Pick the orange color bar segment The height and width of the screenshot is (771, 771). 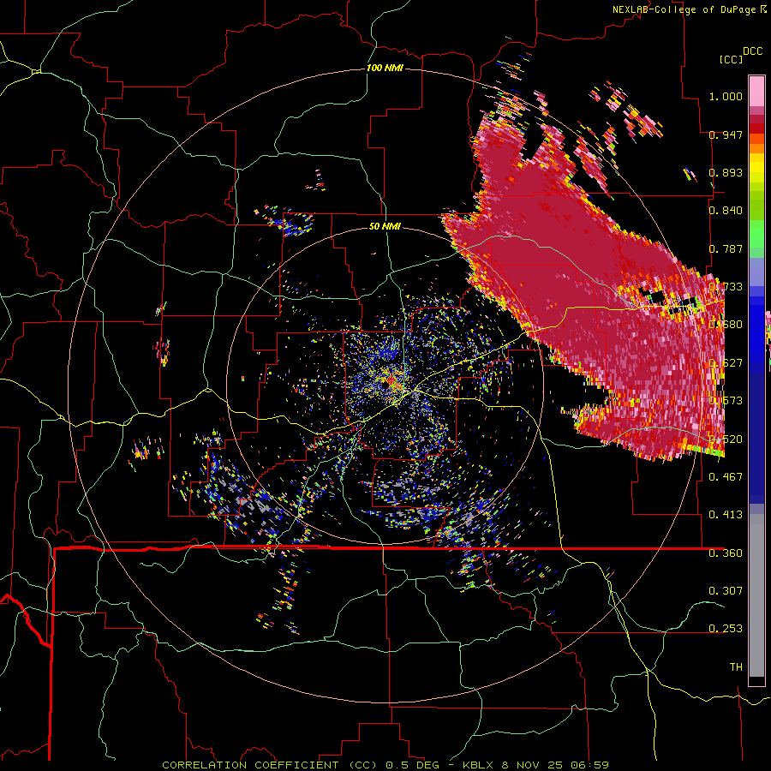pos(756,148)
